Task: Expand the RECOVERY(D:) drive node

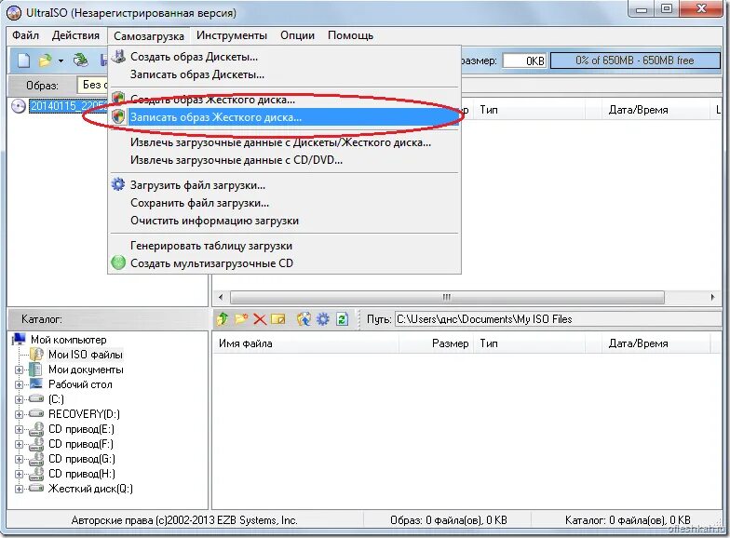Action: [x=19, y=415]
